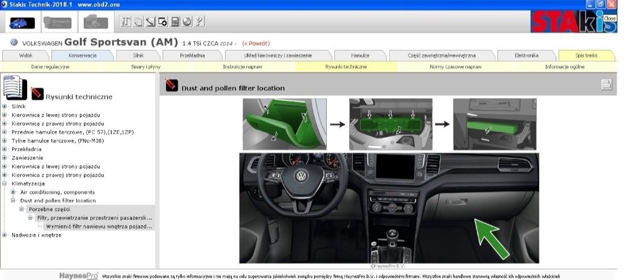
Task: Expand first Kierownica z lewej strony pojazdu node
Action: pos(5,115)
